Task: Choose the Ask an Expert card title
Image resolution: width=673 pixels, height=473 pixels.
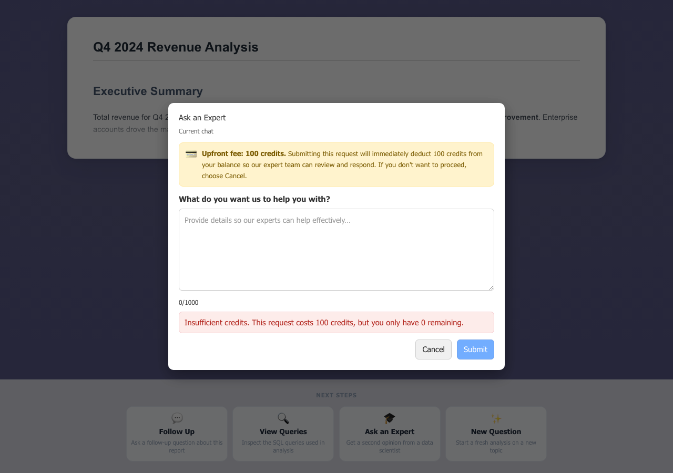Action: pyautogui.click(x=390, y=431)
